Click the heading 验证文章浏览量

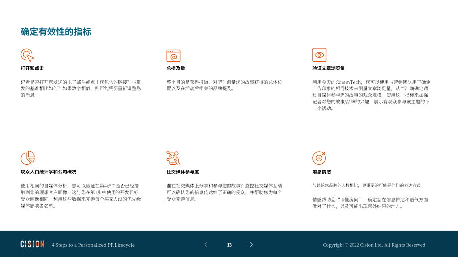click(328, 68)
